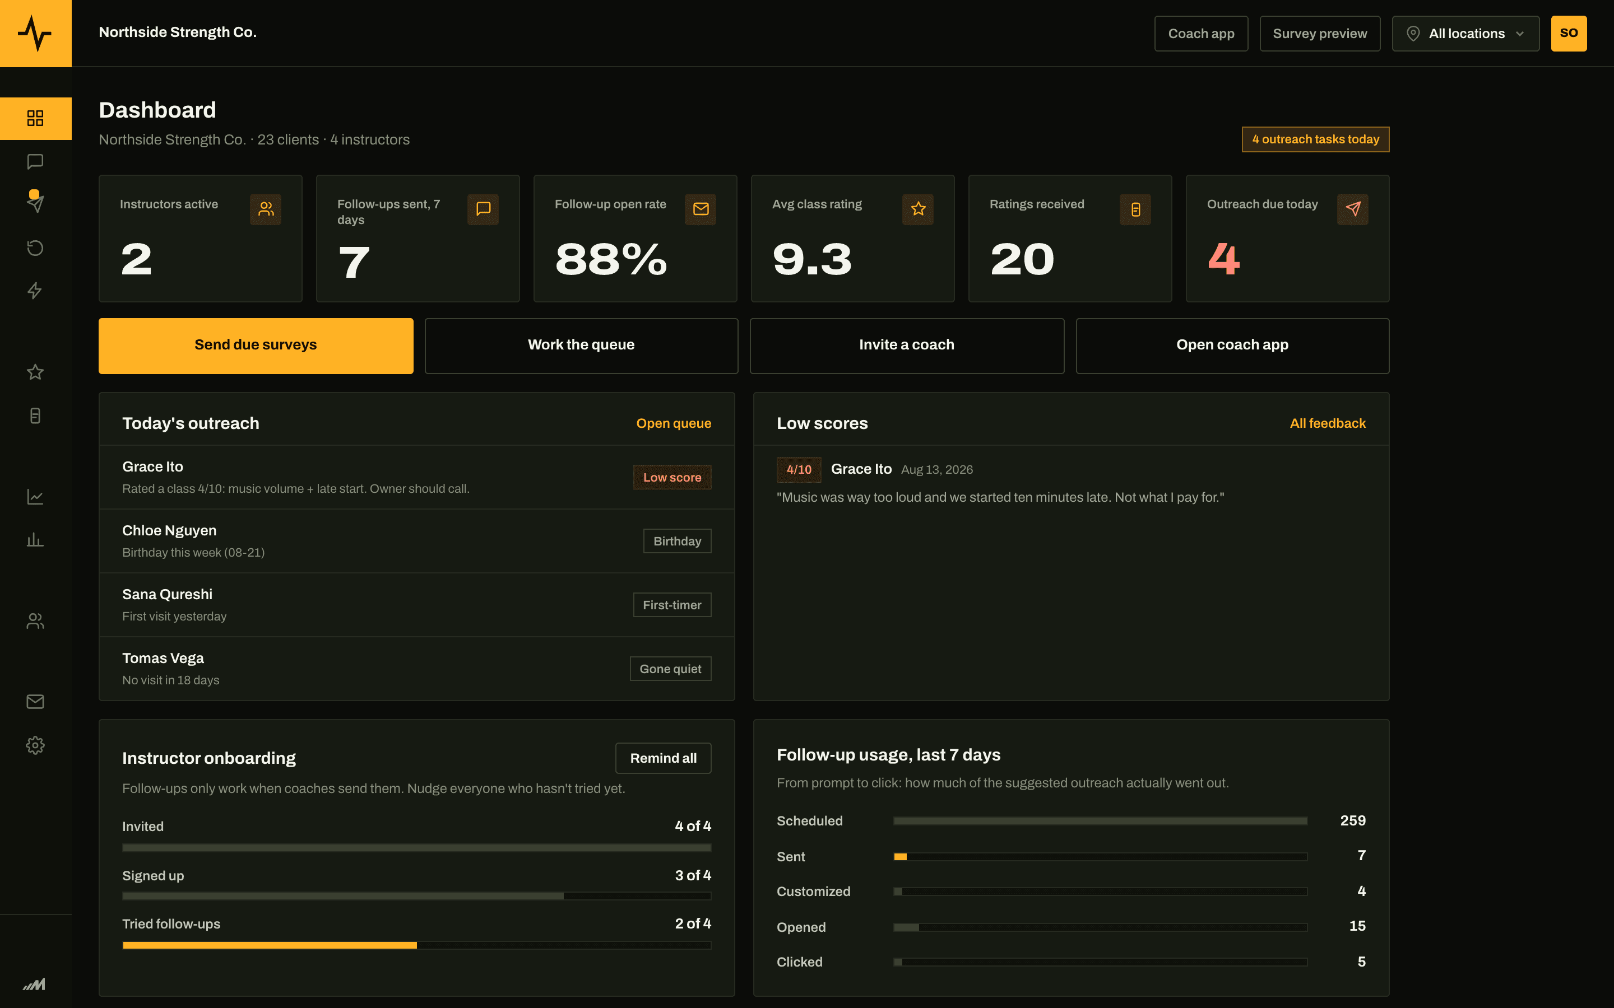Open the people sidebar icon
1614x1008 pixels.
click(x=35, y=620)
